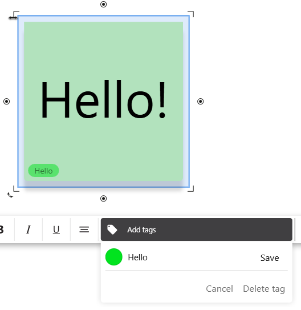
Task: Delete the Hello tag
Action: tap(264, 289)
